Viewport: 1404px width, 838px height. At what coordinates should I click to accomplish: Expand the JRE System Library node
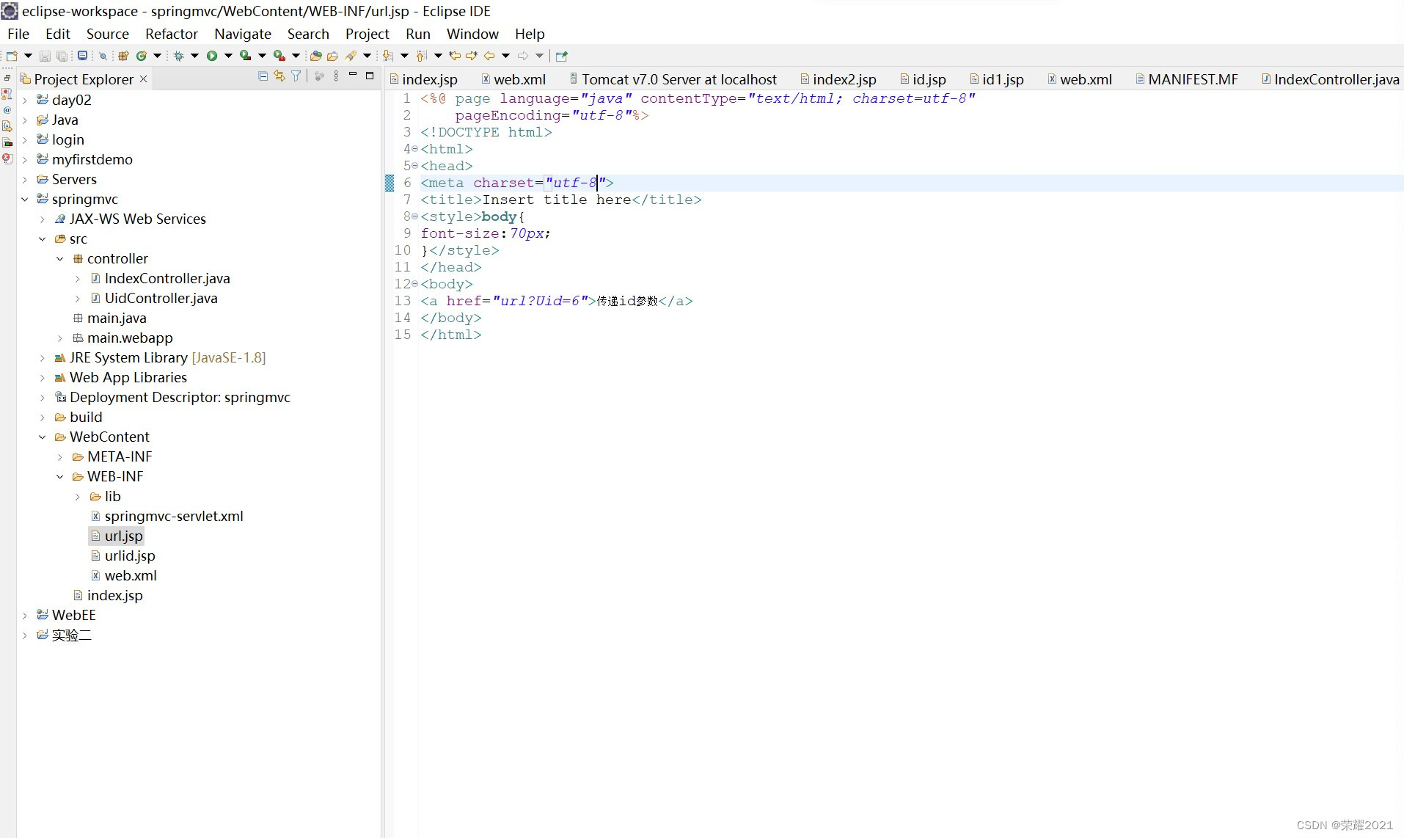click(43, 357)
